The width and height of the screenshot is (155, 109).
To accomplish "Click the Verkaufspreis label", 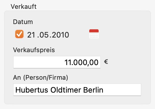I will [x=34, y=50].
